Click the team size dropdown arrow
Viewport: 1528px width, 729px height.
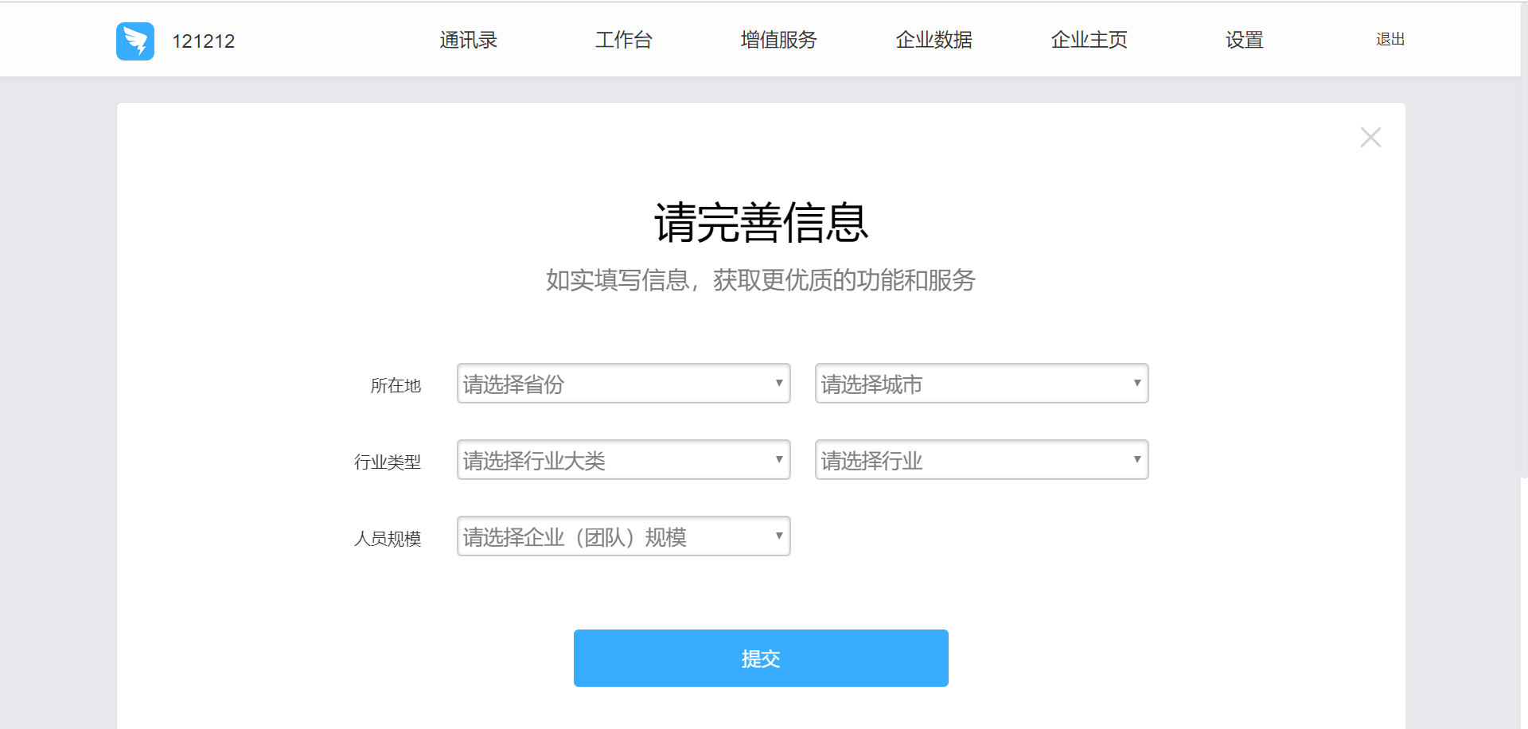pos(778,536)
